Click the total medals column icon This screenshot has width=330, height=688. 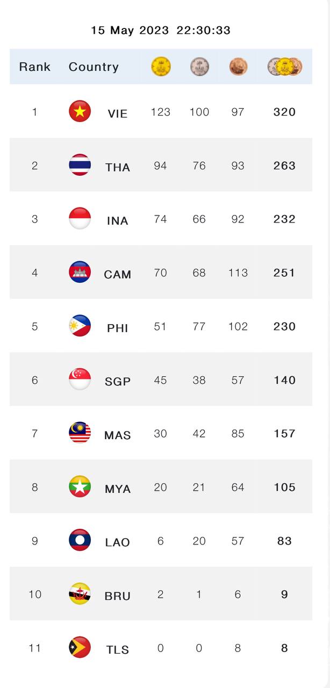click(x=285, y=67)
